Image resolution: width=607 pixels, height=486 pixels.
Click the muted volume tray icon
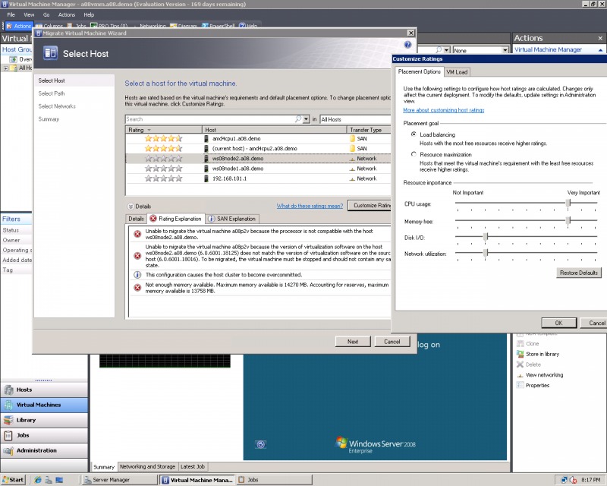click(574, 480)
